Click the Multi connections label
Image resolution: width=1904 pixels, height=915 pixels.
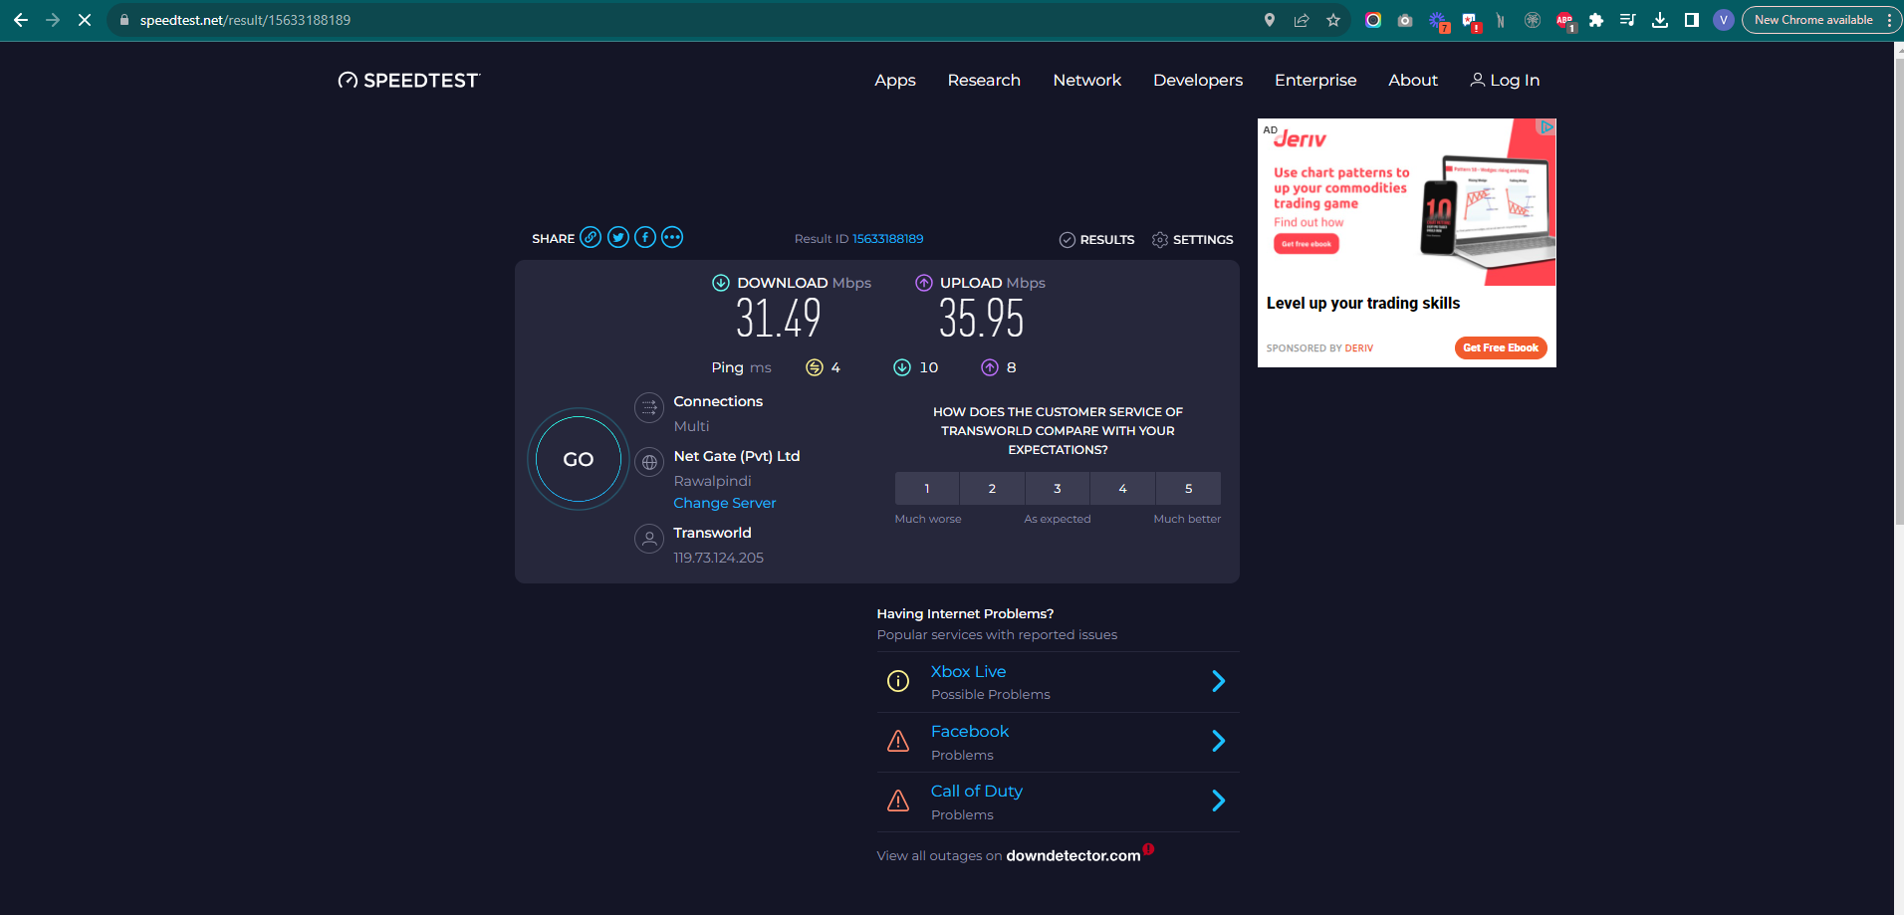click(x=691, y=426)
